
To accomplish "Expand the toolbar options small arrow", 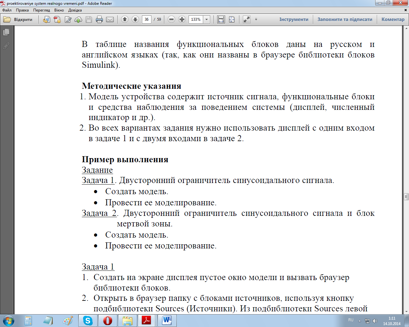I will pyautogui.click(x=256, y=19).
